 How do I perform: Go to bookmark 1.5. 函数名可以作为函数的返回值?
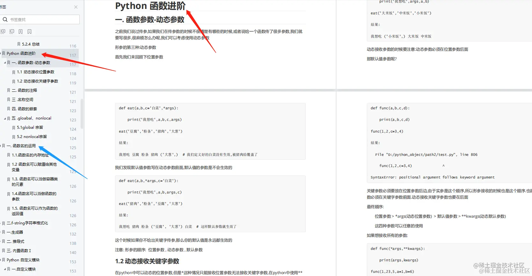(35, 211)
